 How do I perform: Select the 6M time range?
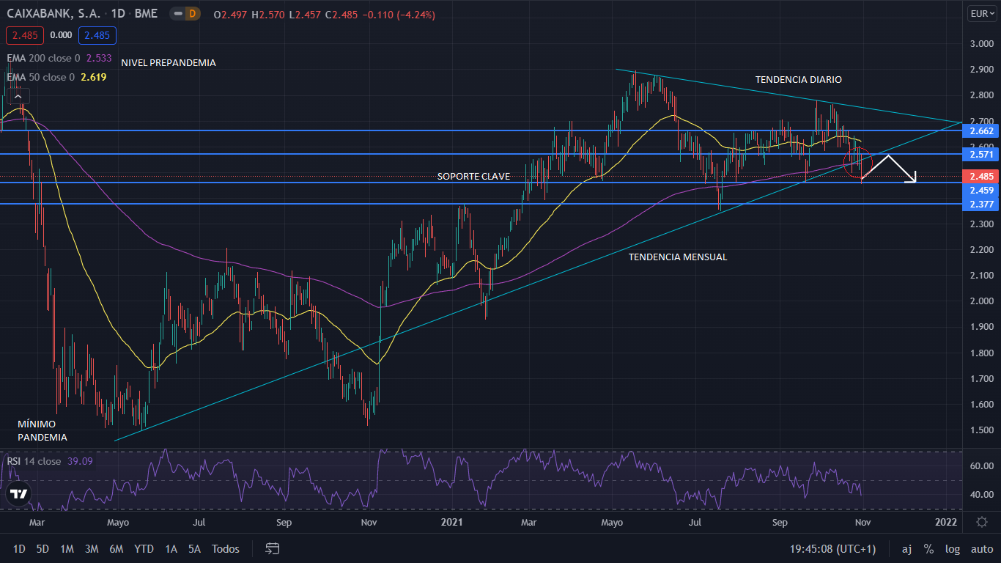tap(116, 548)
